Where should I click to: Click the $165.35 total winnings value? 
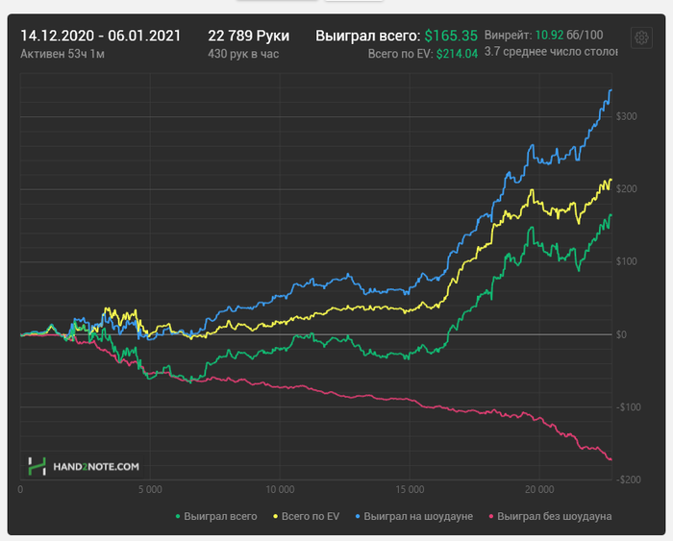tap(451, 36)
